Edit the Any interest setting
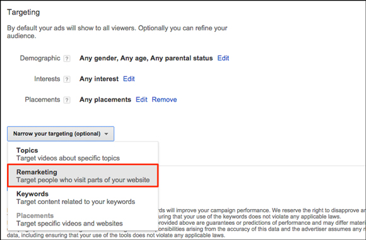The width and height of the screenshot is (366, 240). tap(129, 79)
